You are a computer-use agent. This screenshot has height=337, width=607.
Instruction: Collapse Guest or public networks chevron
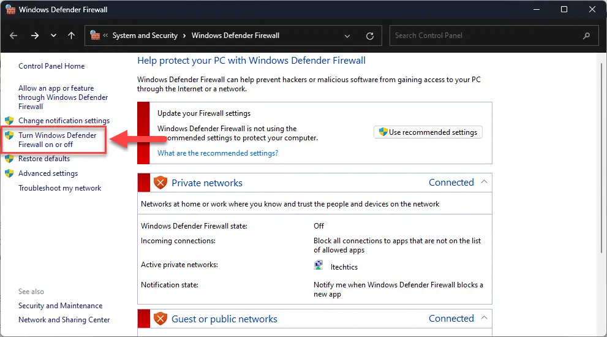[x=484, y=318]
